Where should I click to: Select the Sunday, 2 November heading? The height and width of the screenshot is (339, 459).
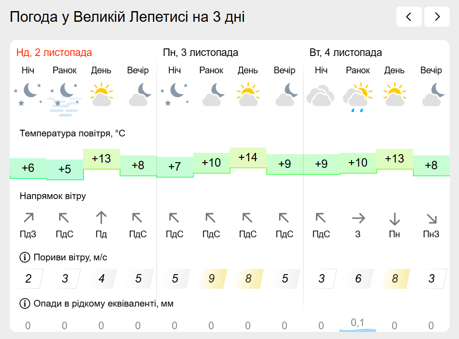coord(54,52)
